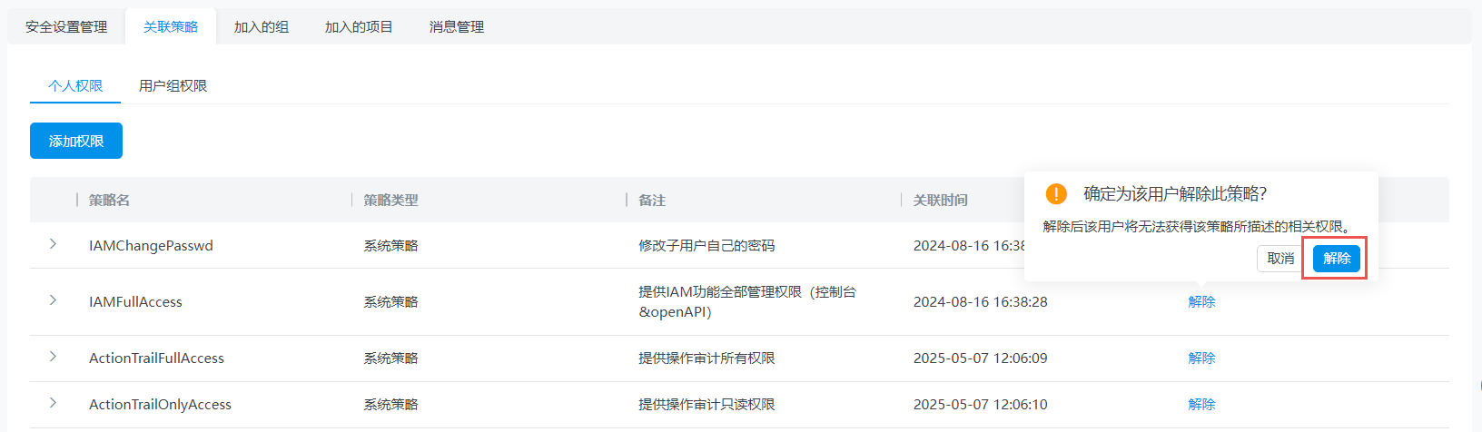Go to the 加入的项目 tab
Viewport: 1482px width, 432px height.
[359, 27]
